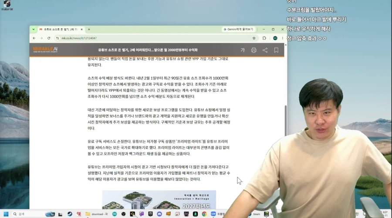392x218 pixels.
Task: Click the 'Gemini에게 물어보기' button
Action: [x=239, y=30]
